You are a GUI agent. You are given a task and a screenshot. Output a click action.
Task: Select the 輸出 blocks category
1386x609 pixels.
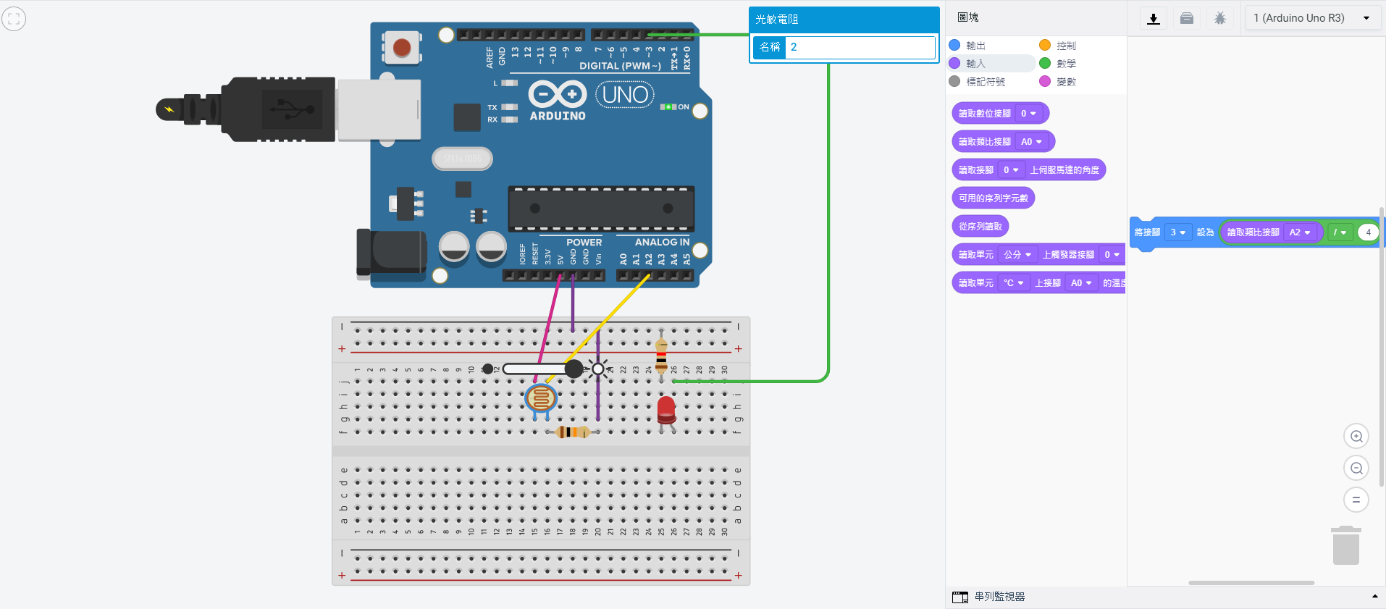975,46
